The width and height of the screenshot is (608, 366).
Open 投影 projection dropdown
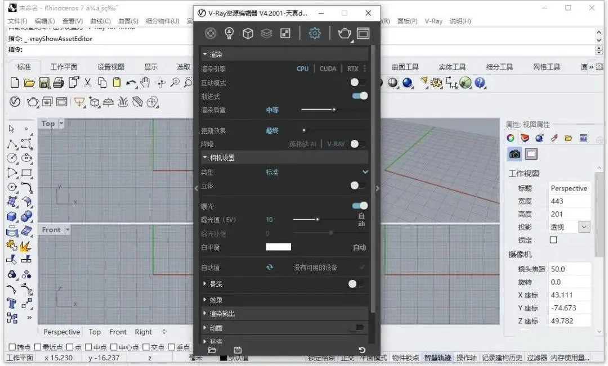click(x=584, y=227)
